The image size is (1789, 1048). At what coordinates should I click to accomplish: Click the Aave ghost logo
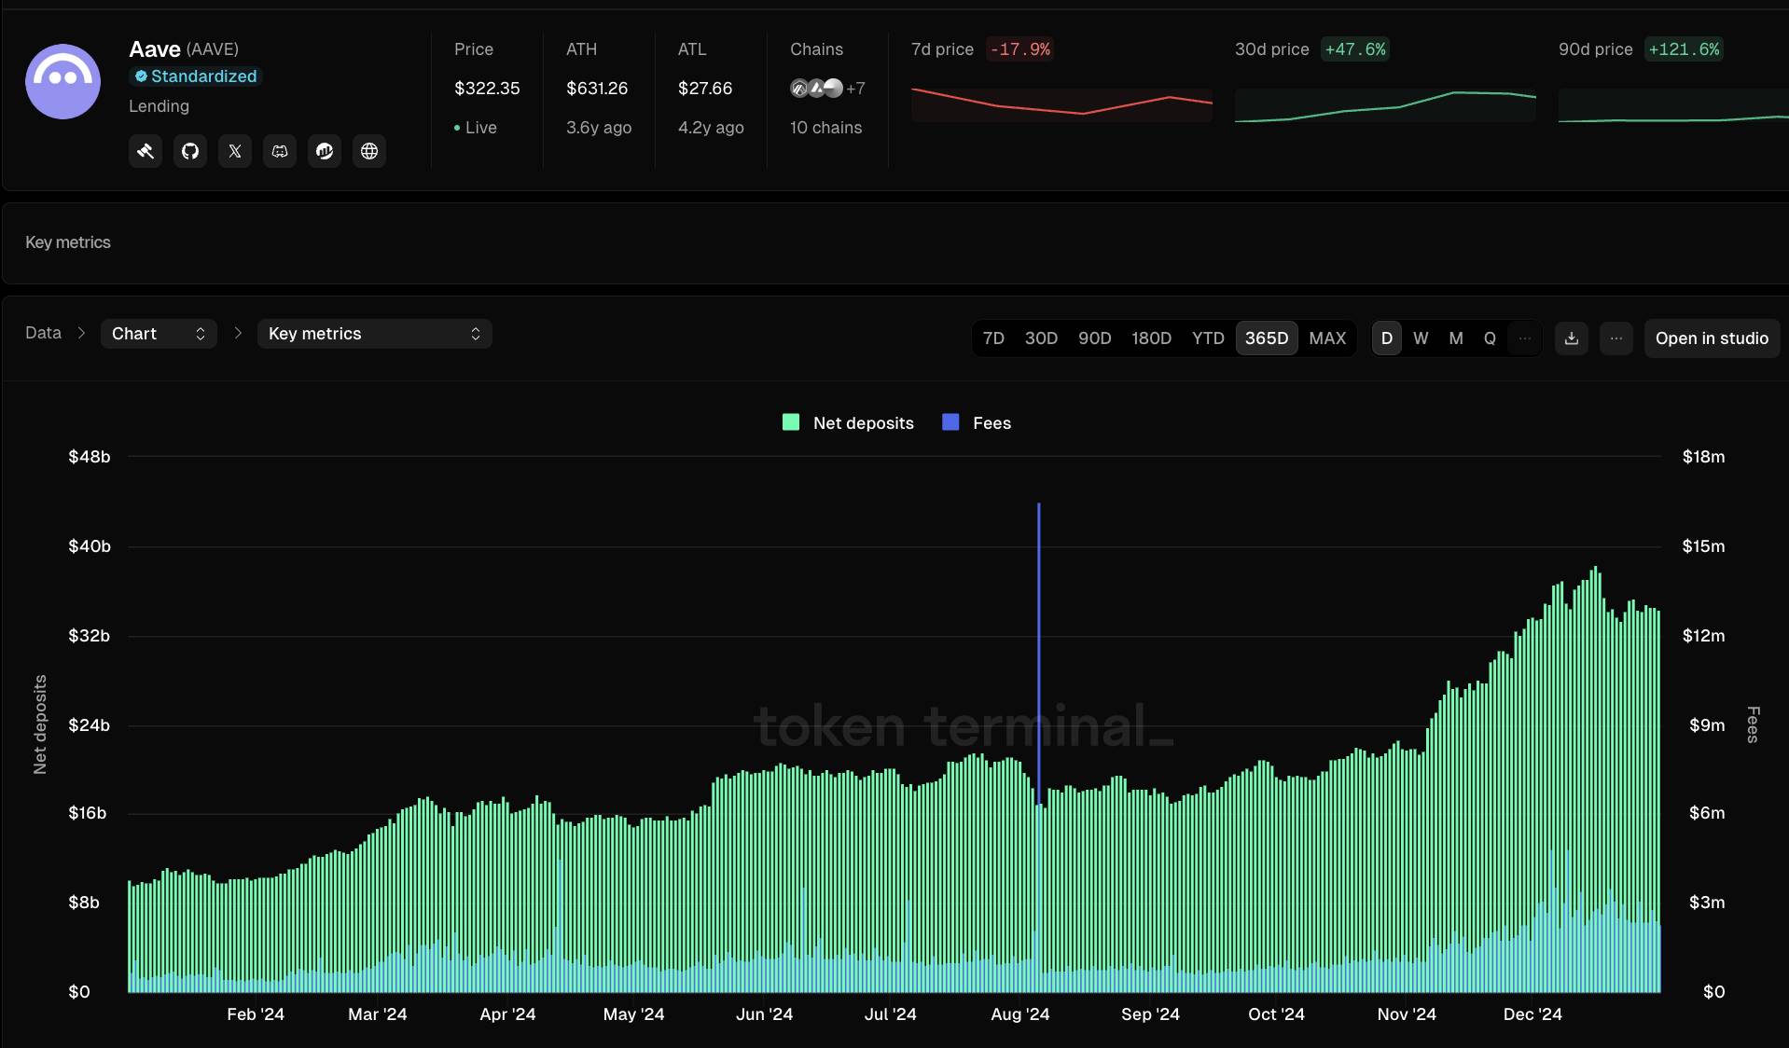62,81
